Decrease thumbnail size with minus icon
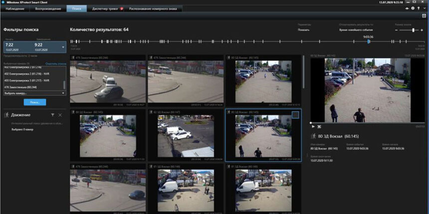 click(397, 30)
